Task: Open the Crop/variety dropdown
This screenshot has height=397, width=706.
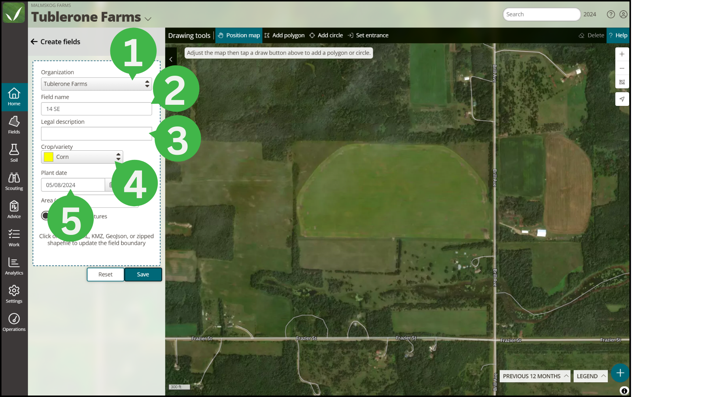Action: (x=82, y=157)
